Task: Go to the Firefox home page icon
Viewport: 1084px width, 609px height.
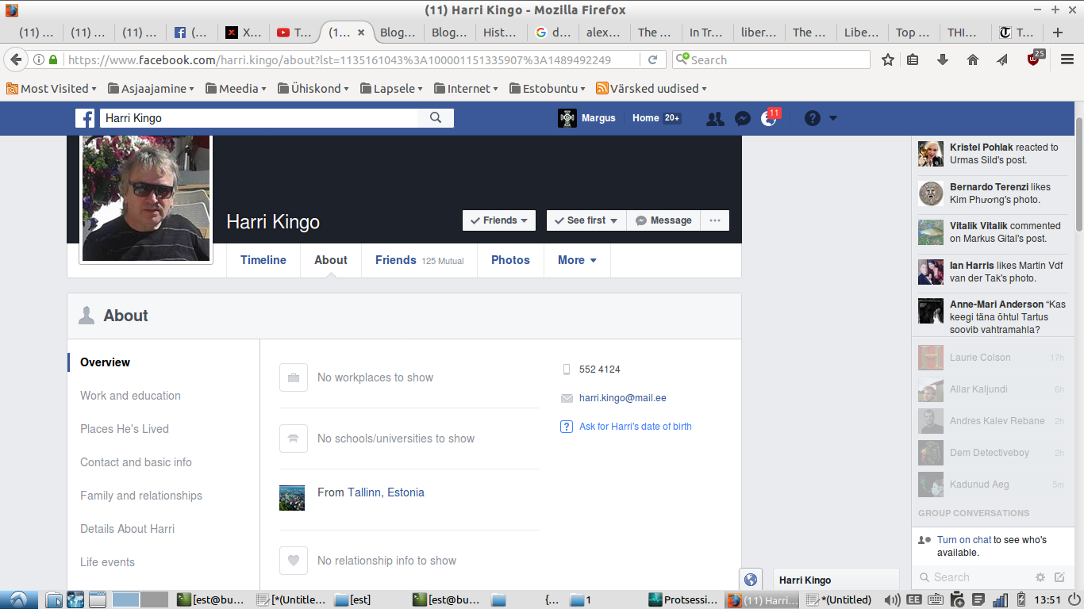Action: 973,59
